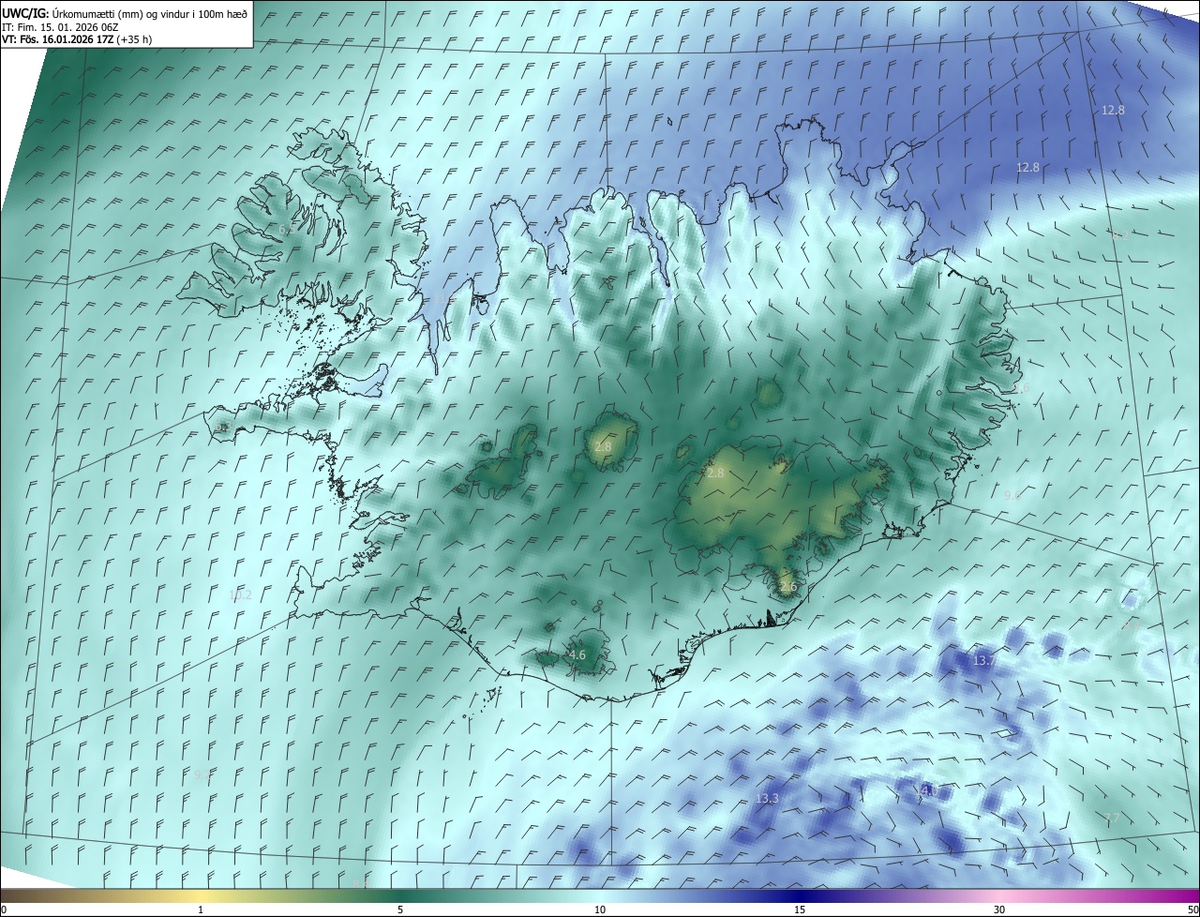Screen dimensions: 1200x917
Task: Click the 9.6 value label off the coast
Action: [1012, 495]
